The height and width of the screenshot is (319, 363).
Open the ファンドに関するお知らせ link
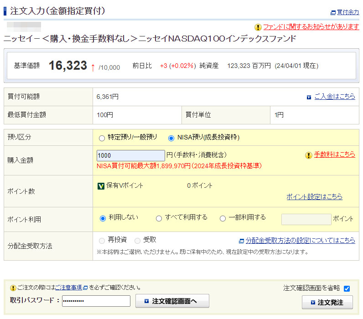pos(311,27)
